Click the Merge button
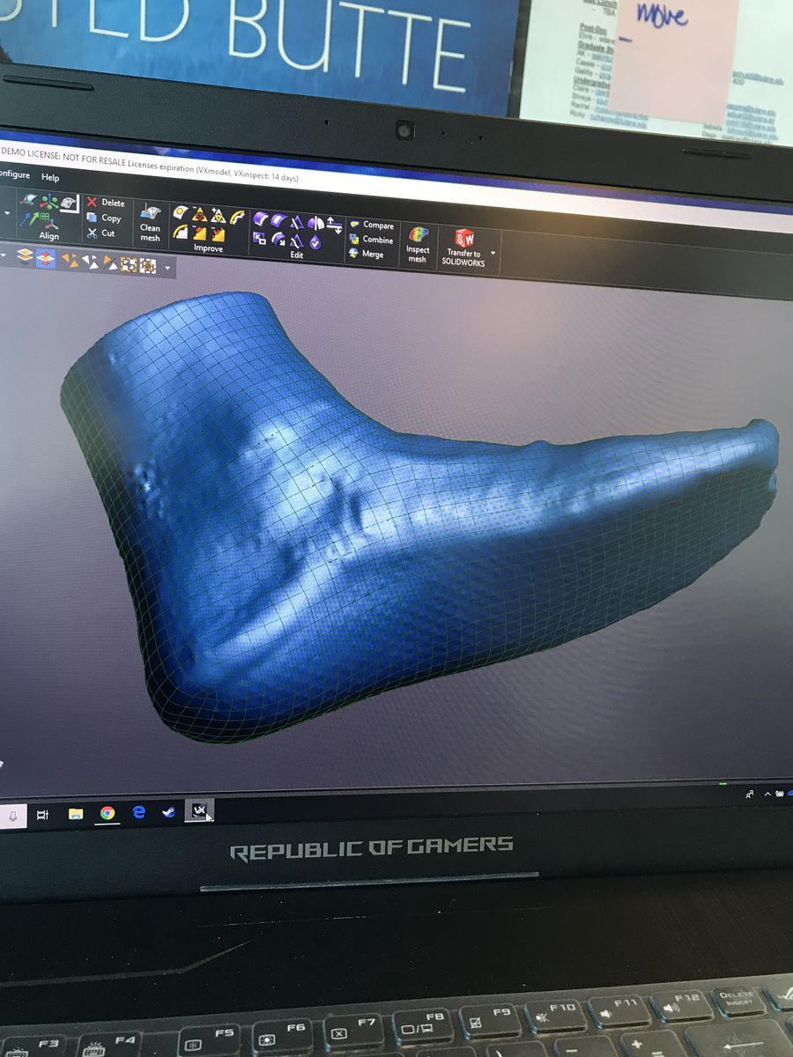This screenshot has height=1057, width=793. tap(367, 254)
